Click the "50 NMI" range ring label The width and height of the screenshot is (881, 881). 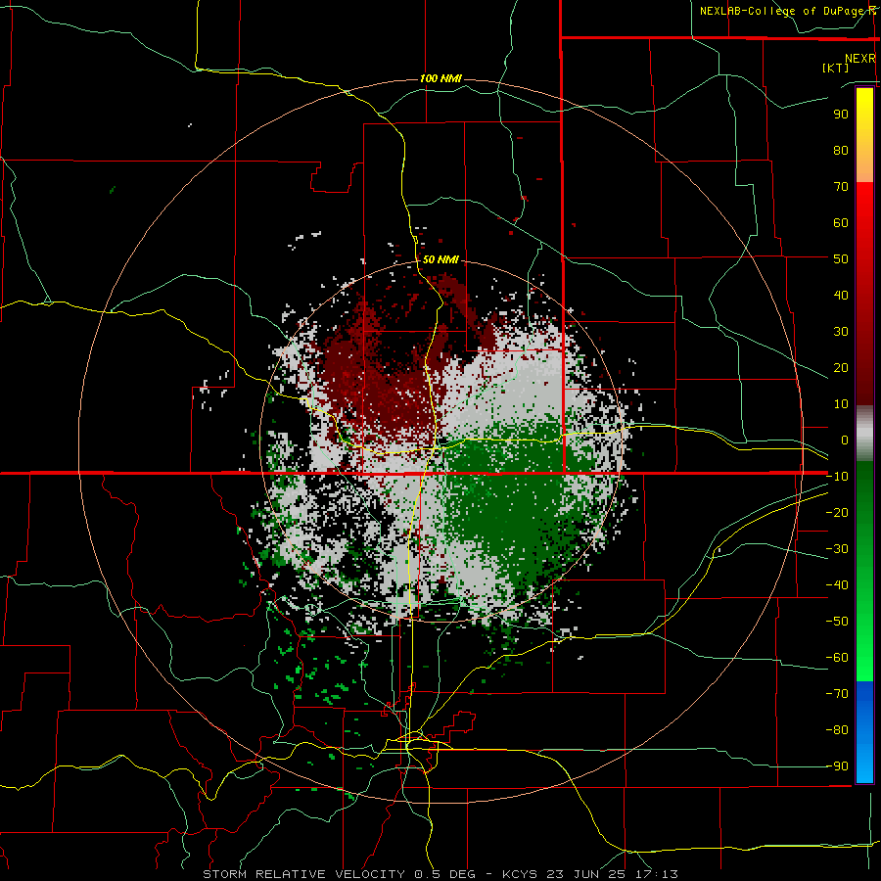click(440, 259)
